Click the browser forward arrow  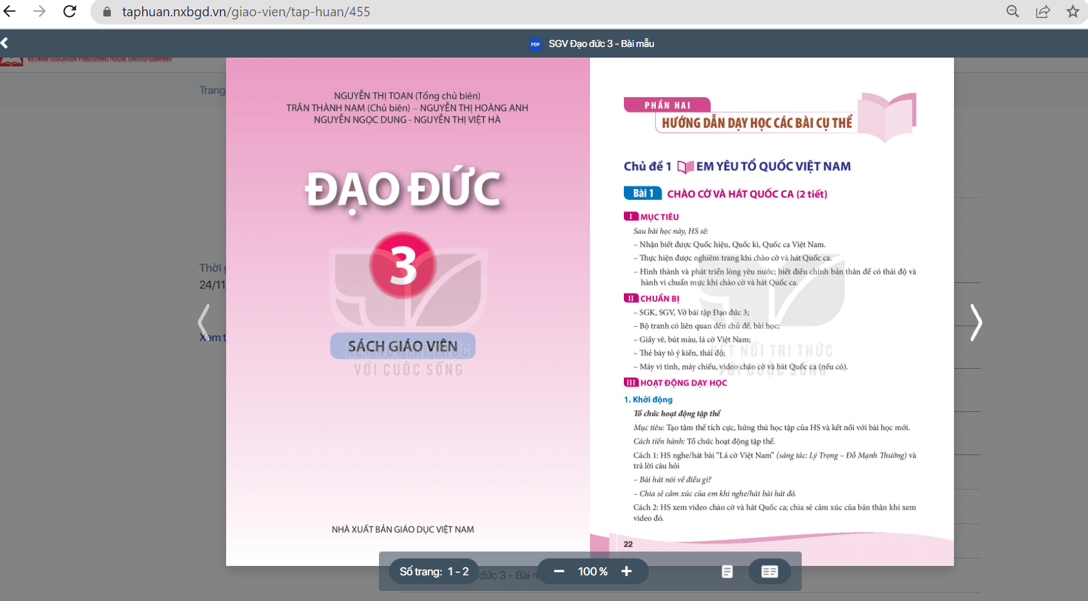39,11
